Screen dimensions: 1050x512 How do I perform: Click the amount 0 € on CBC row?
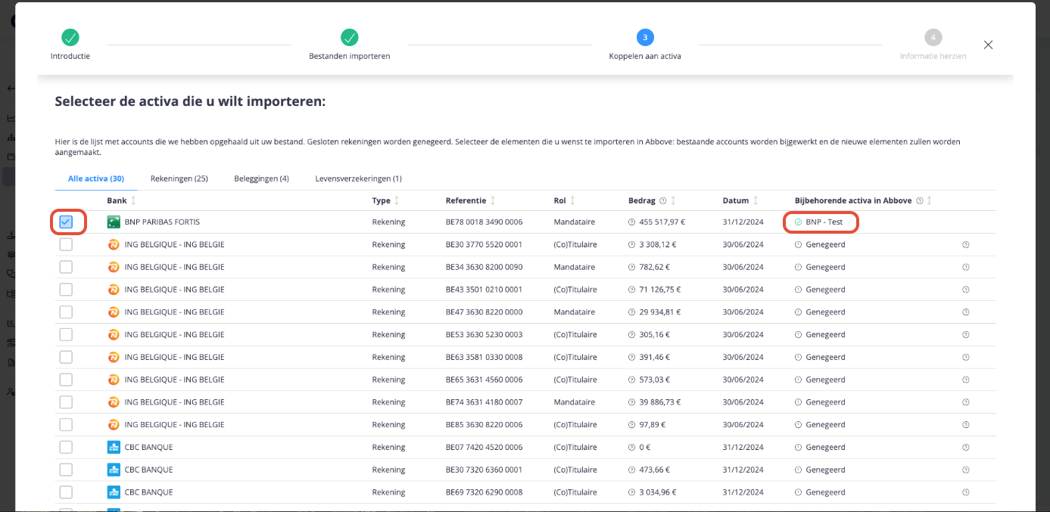coord(645,447)
